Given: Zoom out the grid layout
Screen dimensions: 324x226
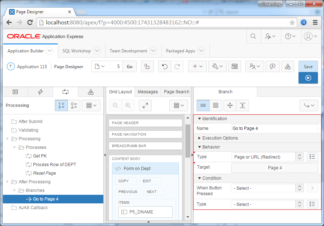Looking at the screenshot, I should point(116,105).
